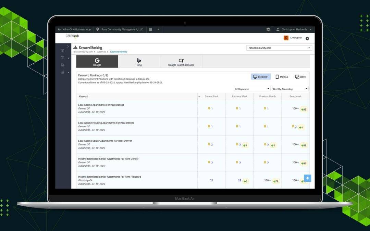Open the rosecommunity.com domain selector
This screenshot has width=370, height=231.
coord(278,48)
